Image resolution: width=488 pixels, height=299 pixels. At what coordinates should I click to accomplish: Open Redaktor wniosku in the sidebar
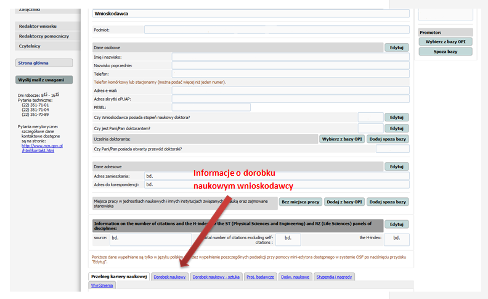click(x=47, y=26)
